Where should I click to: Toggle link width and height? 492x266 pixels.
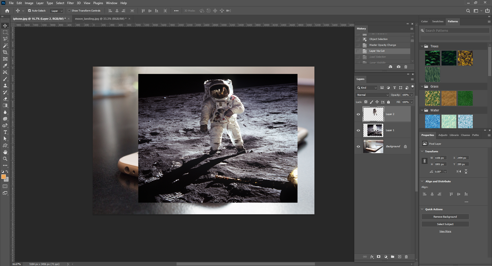[x=425, y=161]
